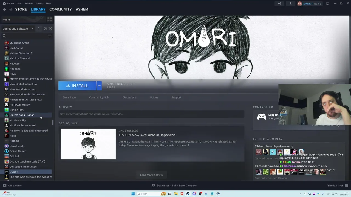Open the collections grid view icon
Image resolution: width=351 pixels, height=197 pixels.
tap(50, 19)
